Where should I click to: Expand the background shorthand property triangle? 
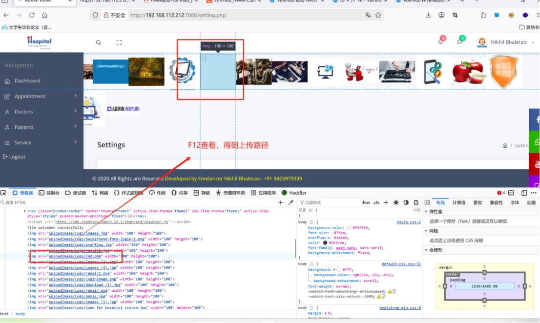click(x=334, y=270)
